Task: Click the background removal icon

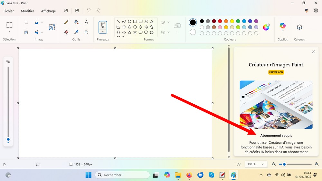Action: pyautogui.click(x=26, y=32)
